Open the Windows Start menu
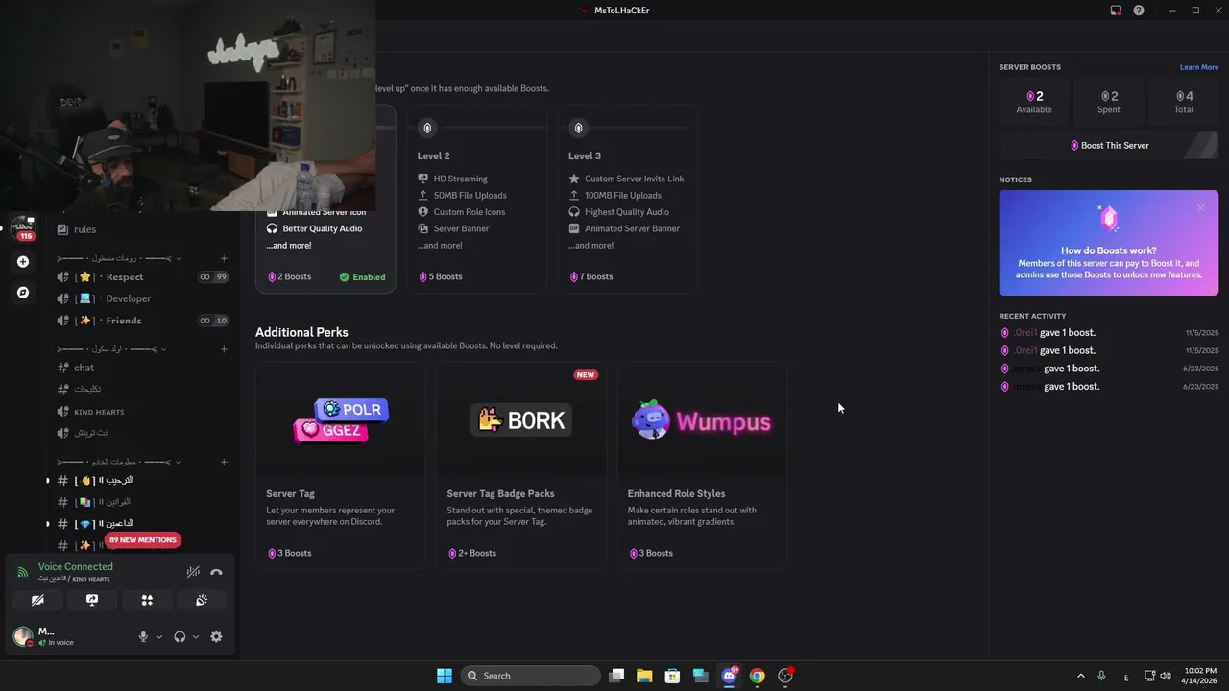This screenshot has width=1229, height=691. pos(445,676)
